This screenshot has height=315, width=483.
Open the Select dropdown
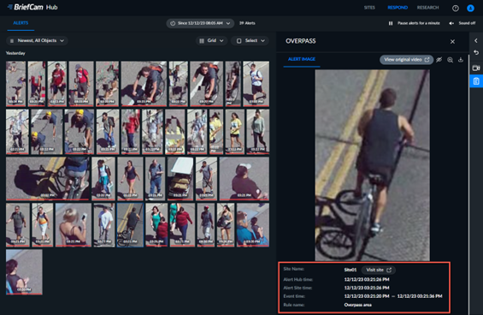(250, 41)
